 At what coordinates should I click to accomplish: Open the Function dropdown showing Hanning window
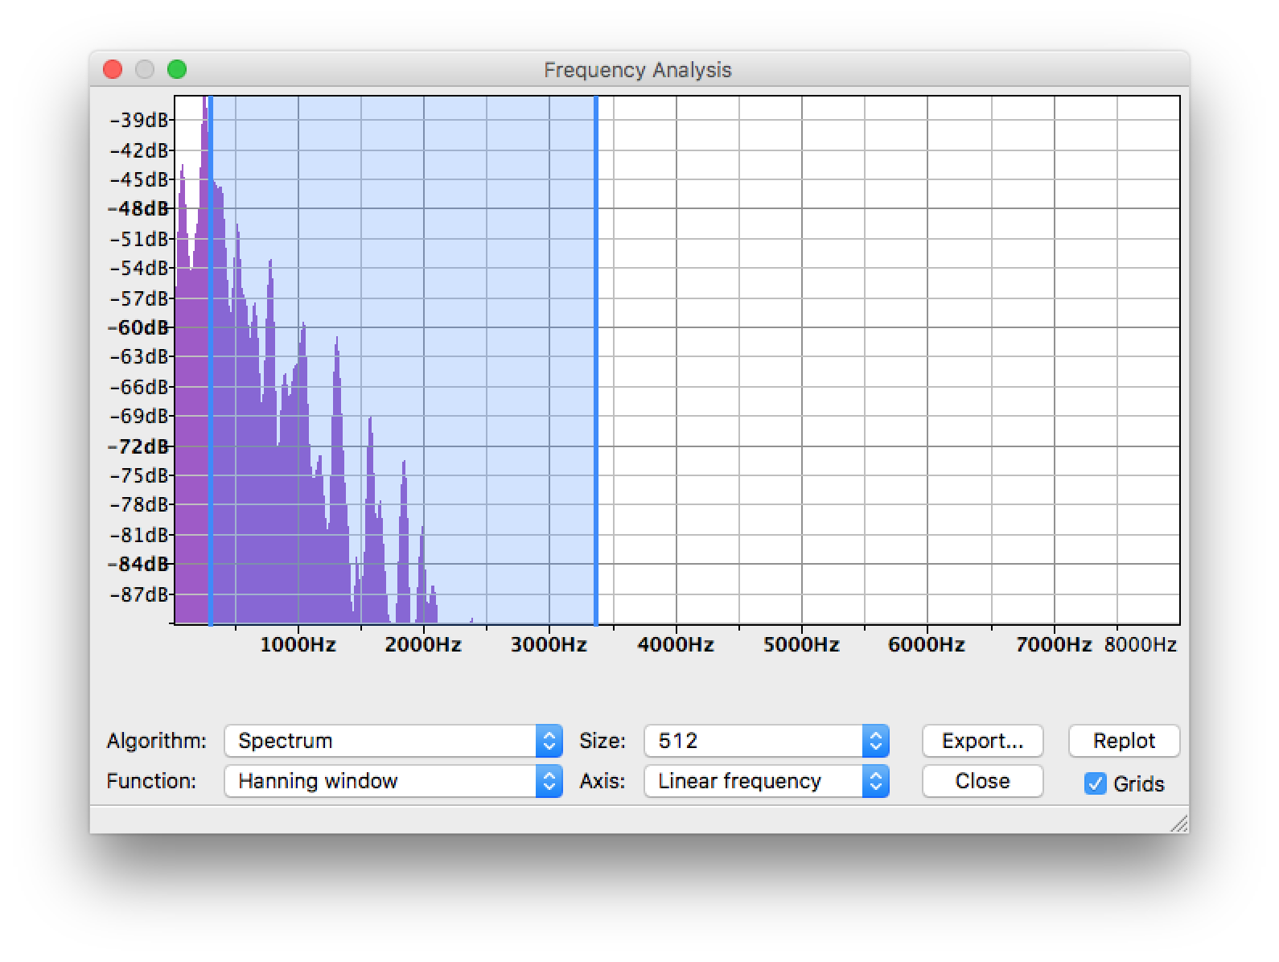393,781
